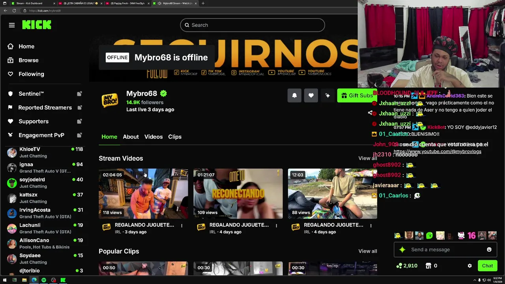505x284 pixels.
Task: Click external link icon next to Supporters
Action: pyautogui.click(x=79, y=121)
